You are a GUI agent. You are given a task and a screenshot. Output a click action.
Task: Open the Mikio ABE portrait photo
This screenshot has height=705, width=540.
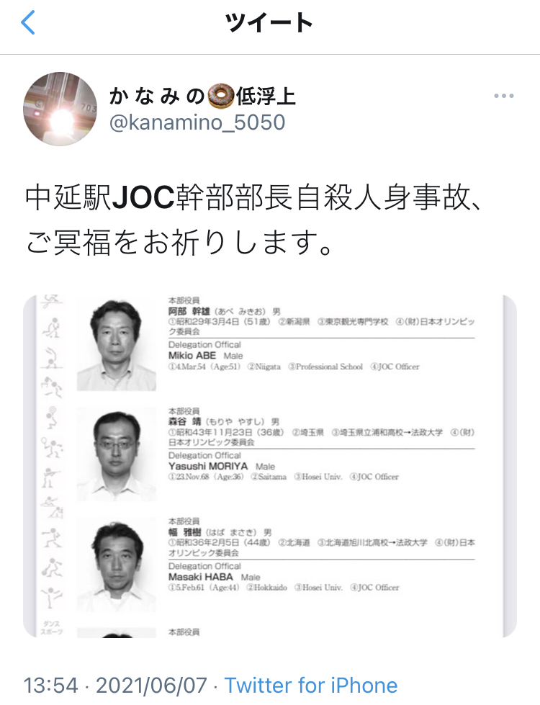coord(117,344)
